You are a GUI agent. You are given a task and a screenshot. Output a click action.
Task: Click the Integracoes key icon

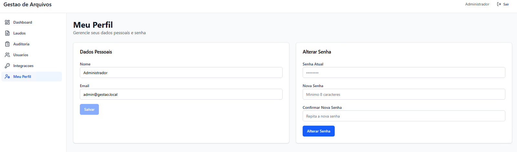[7, 66]
